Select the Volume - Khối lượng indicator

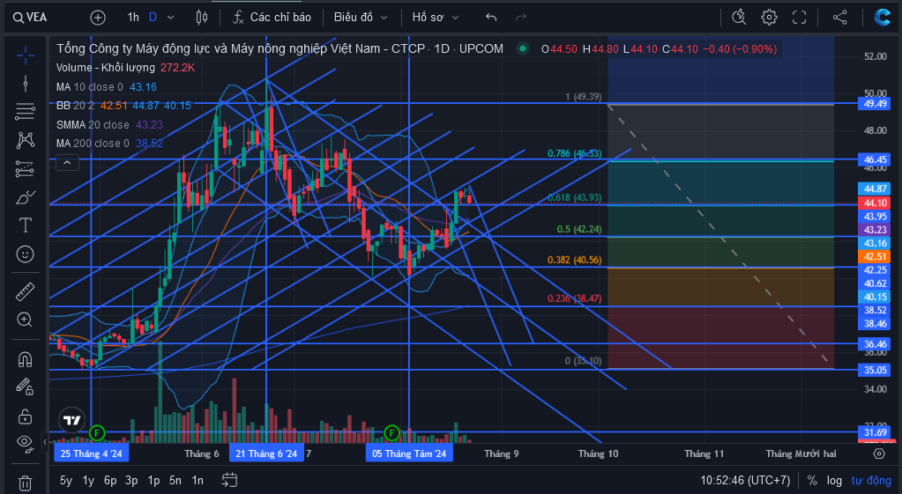pos(105,67)
